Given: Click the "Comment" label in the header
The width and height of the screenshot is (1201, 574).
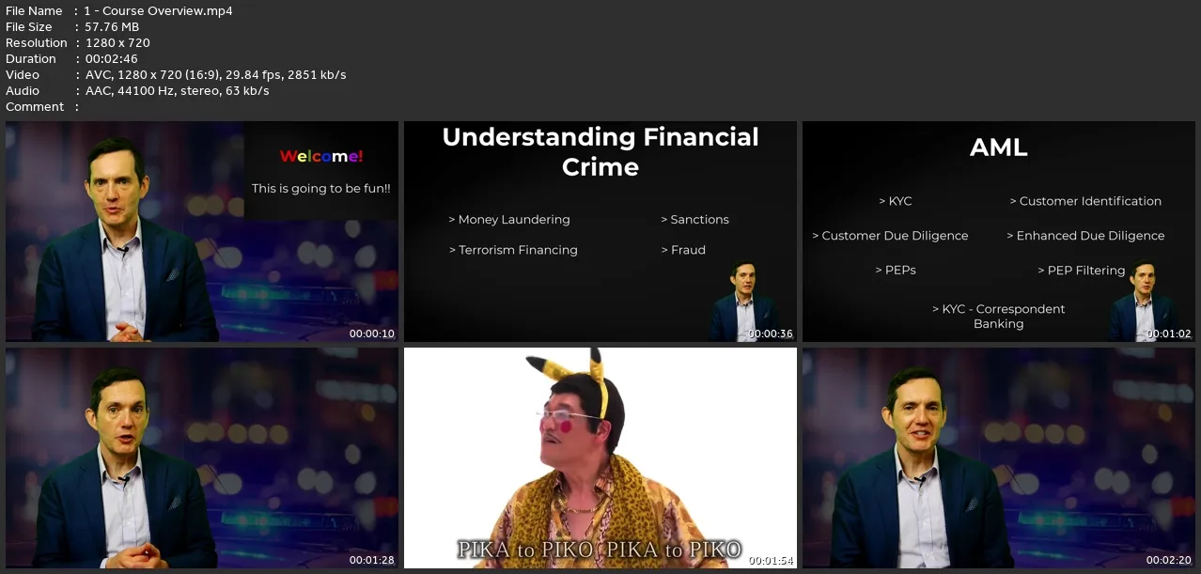Looking at the screenshot, I should (x=35, y=107).
